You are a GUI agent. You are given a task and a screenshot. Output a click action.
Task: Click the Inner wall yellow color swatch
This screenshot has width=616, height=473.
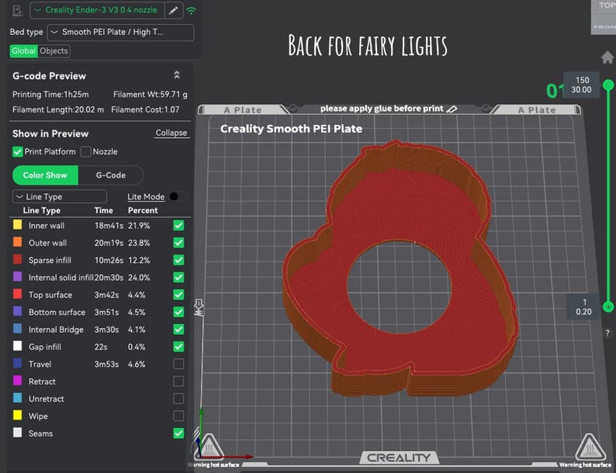tap(18, 225)
